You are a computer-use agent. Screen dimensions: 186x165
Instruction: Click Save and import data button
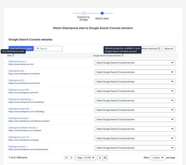21,48
